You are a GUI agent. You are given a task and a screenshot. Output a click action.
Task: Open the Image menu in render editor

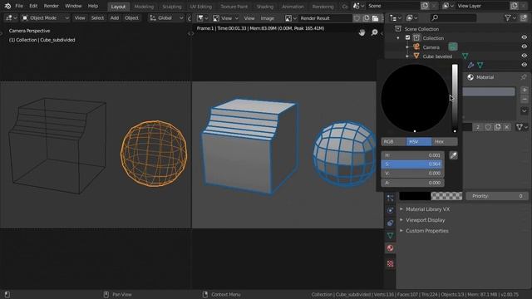point(268,18)
